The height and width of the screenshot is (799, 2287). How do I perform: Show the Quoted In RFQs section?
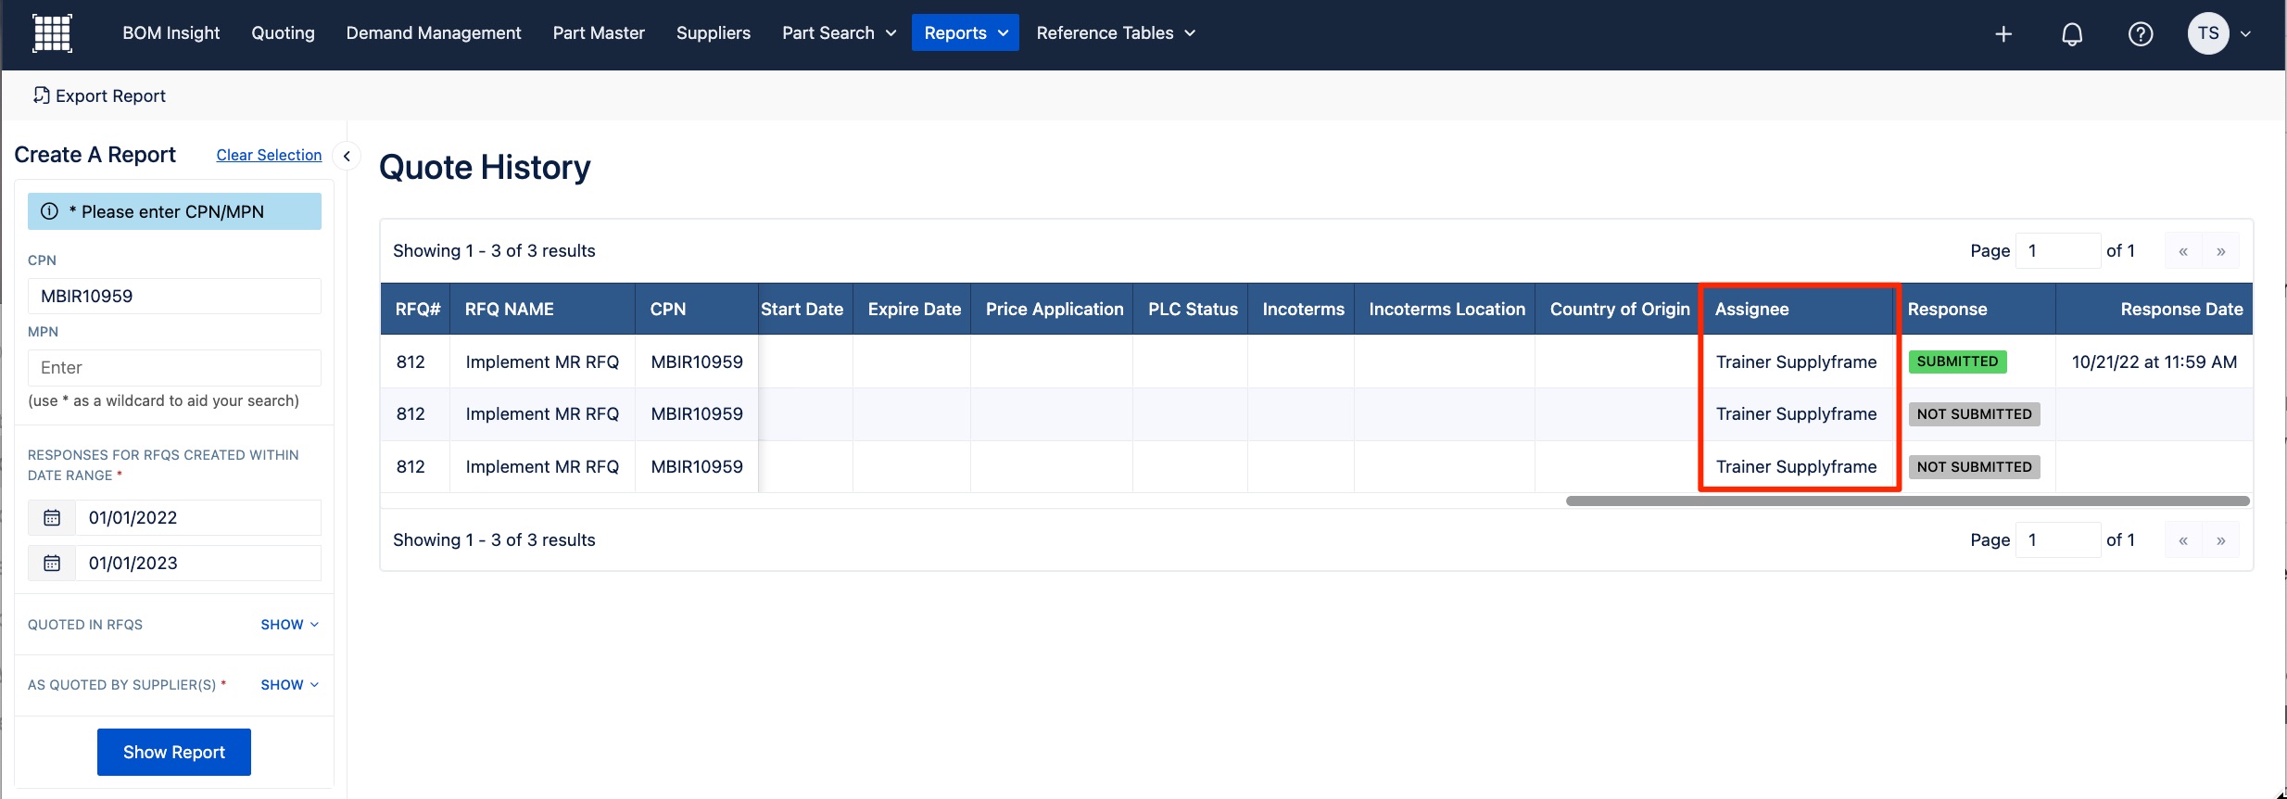click(x=289, y=625)
